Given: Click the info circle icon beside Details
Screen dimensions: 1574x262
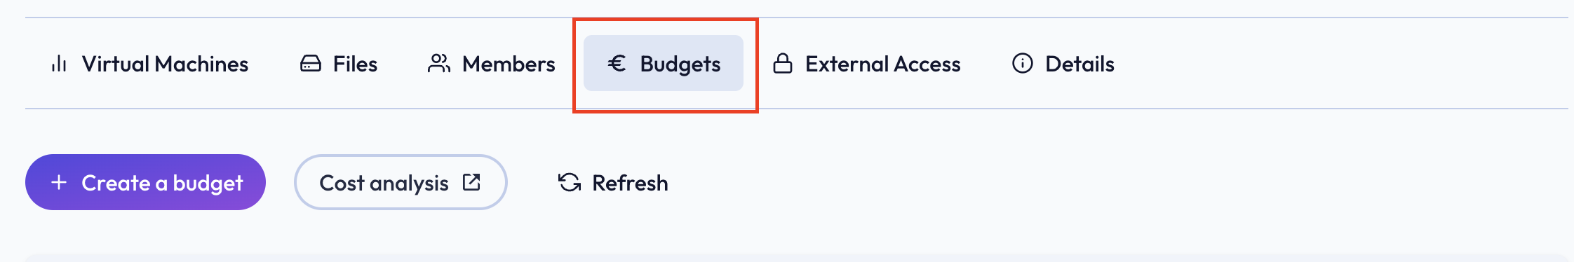Looking at the screenshot, I should click(1023, 64).
